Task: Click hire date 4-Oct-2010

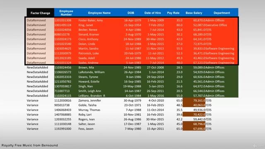Action: (156, 100)
